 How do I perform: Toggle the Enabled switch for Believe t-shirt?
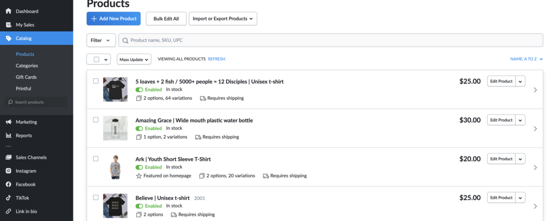pyautogui.click(x=139, y=206)
